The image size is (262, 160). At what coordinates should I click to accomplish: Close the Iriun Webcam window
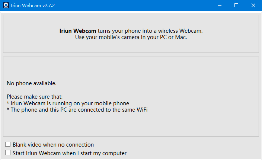[253, 5]
